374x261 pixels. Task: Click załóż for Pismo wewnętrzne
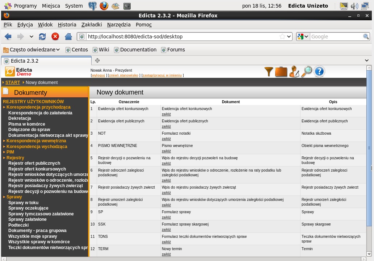coord(166,151)
